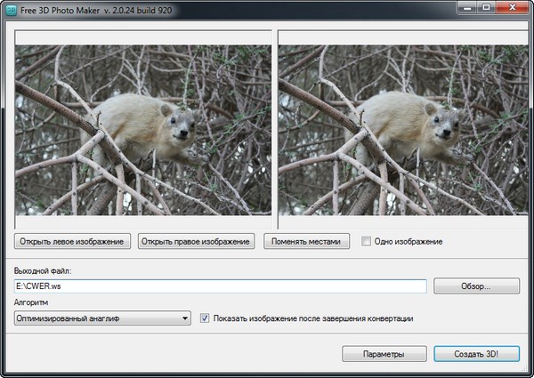Click 'Создать 3D!' to generate image
The image size is (534, 378).
(x=476, y=354)
